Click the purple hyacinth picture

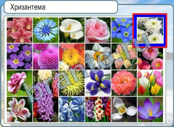coord(46,96)
